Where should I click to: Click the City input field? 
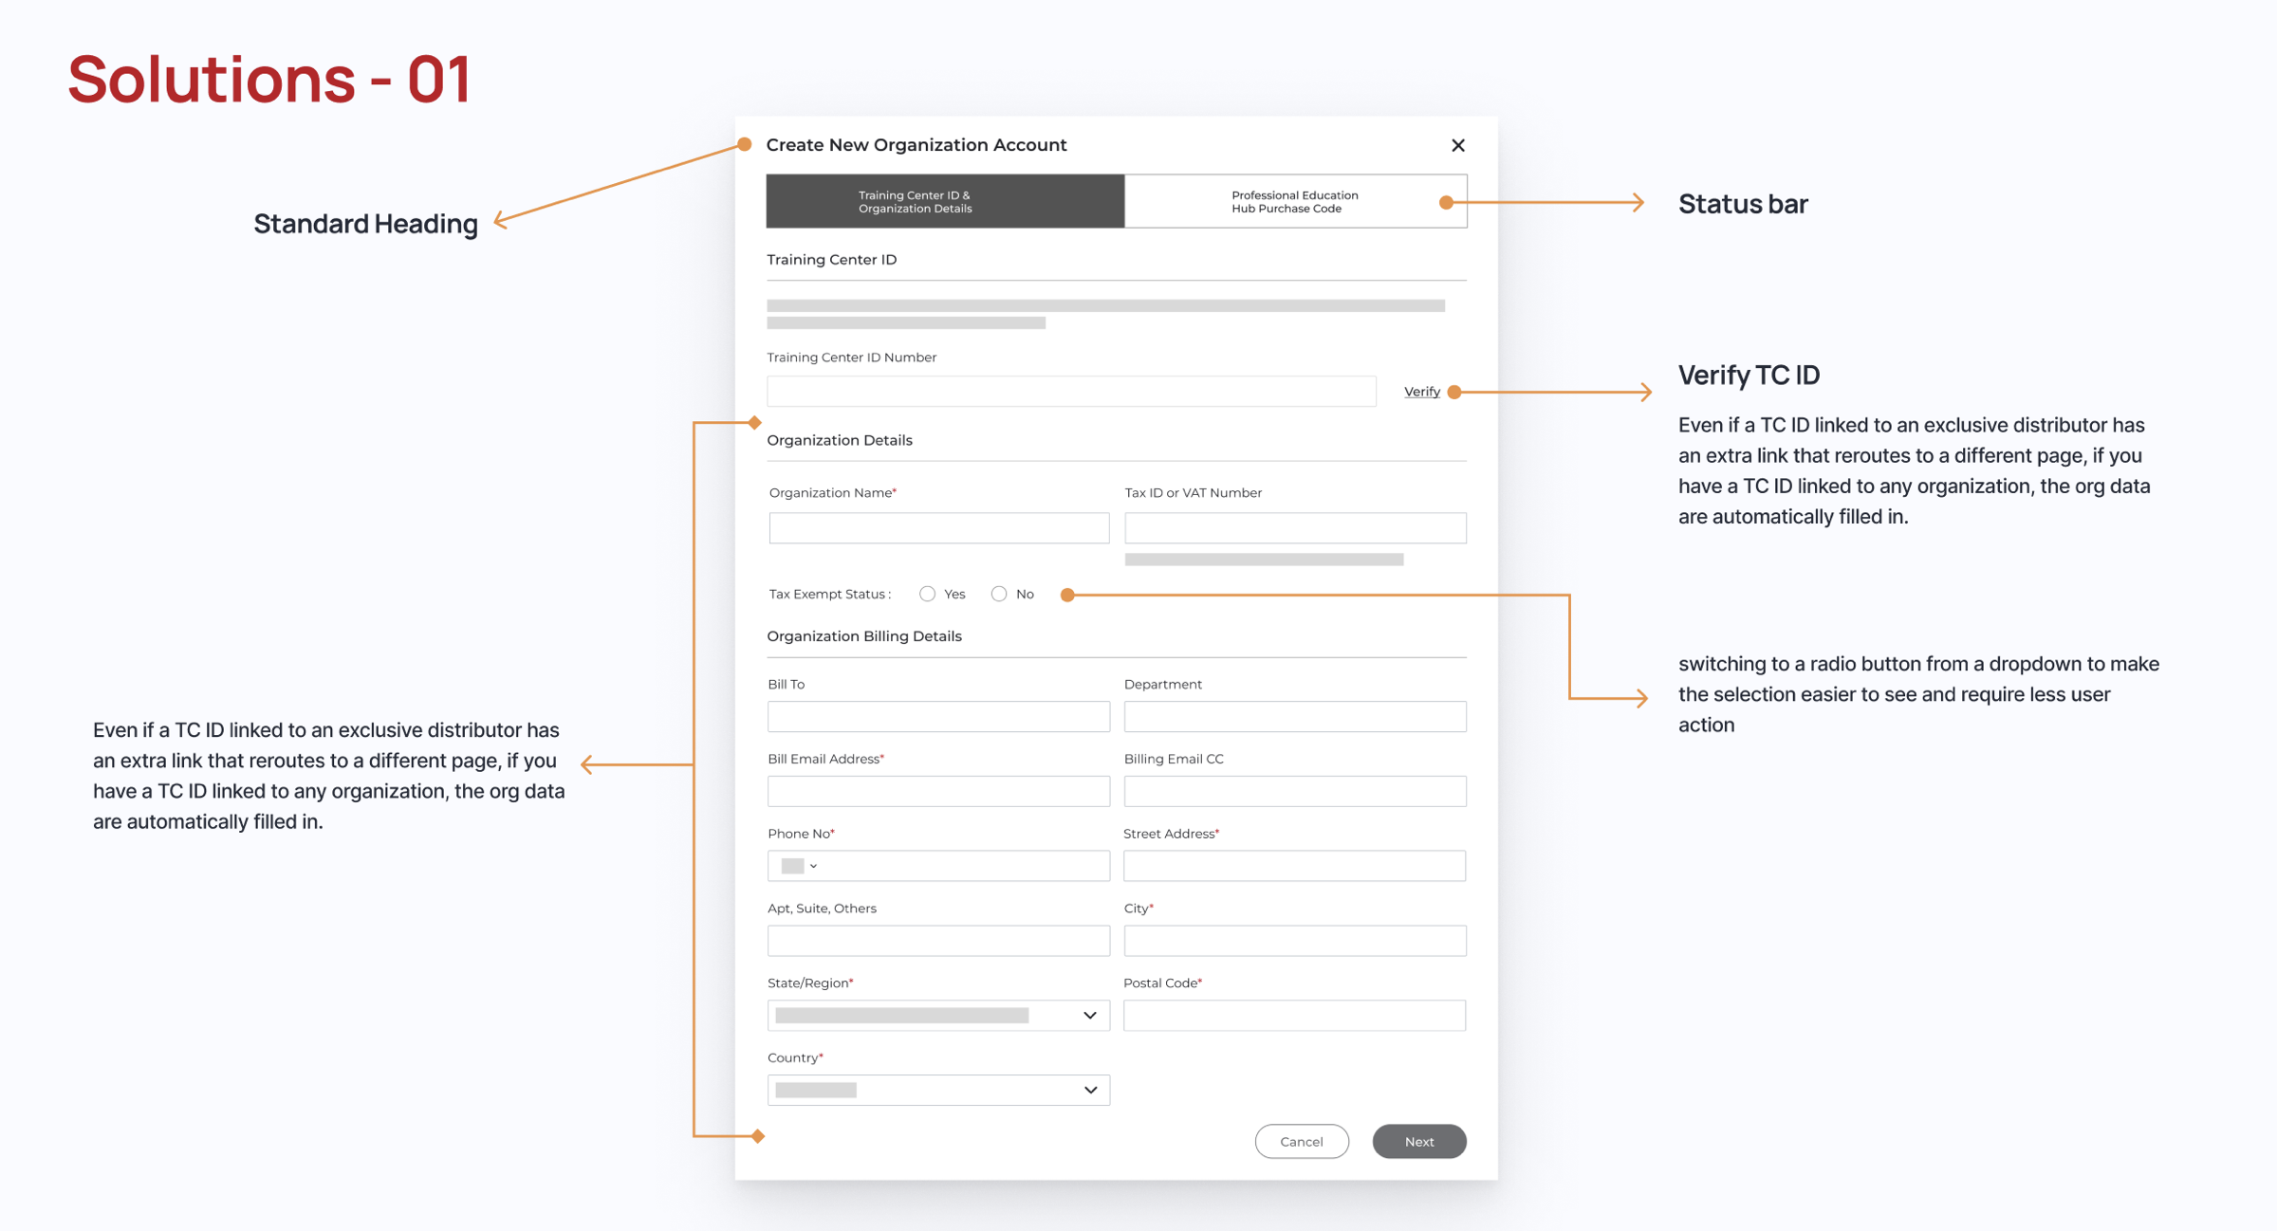tap(1295, 940)
